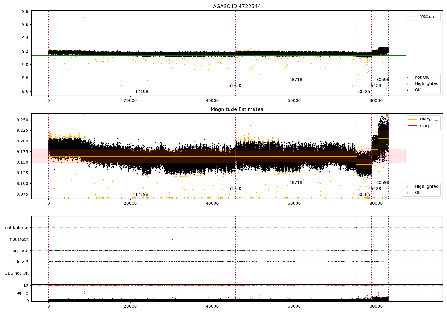Click the 9.250 y-axis tick label
The width and height of the screenshot is (447, 313).
tap(23, 120)
